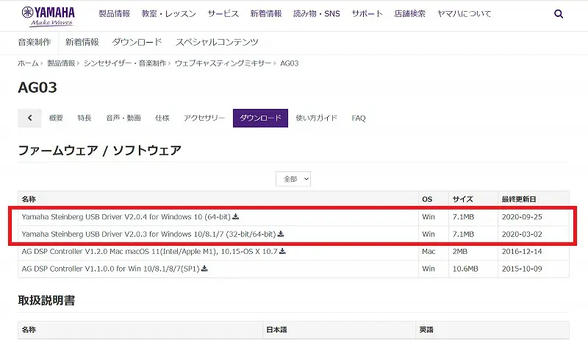This screenshot has height=340, width=588.
Task: Select ダウンロード in sub navigation
Action: (137, 42)
